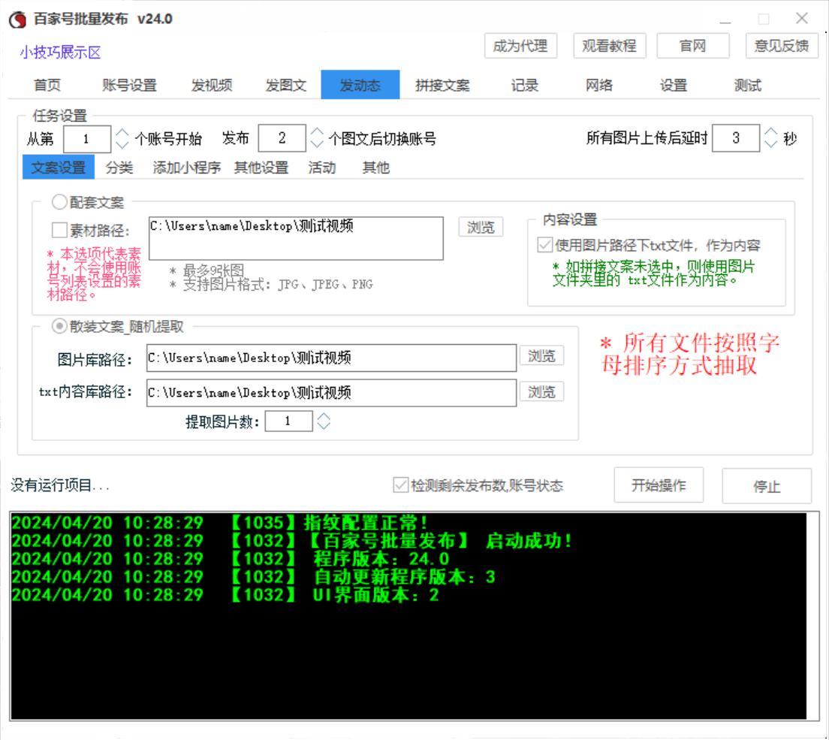This screenshot has width=829, height=740.
Task: Toggle 使用图片路径下txt文件 checkbox
Action: coord(544,245)
